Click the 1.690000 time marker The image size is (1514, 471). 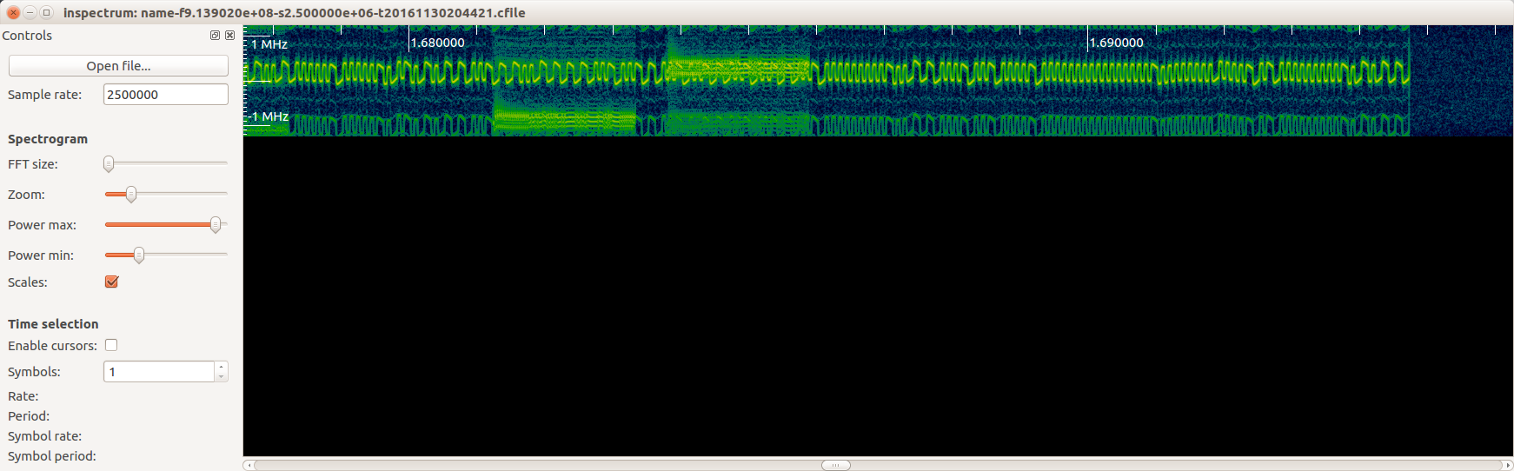1116,43
